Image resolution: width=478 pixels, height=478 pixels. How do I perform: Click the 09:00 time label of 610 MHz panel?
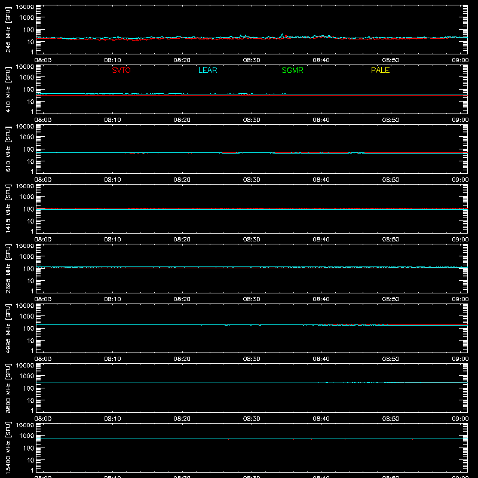click(460, 180)
